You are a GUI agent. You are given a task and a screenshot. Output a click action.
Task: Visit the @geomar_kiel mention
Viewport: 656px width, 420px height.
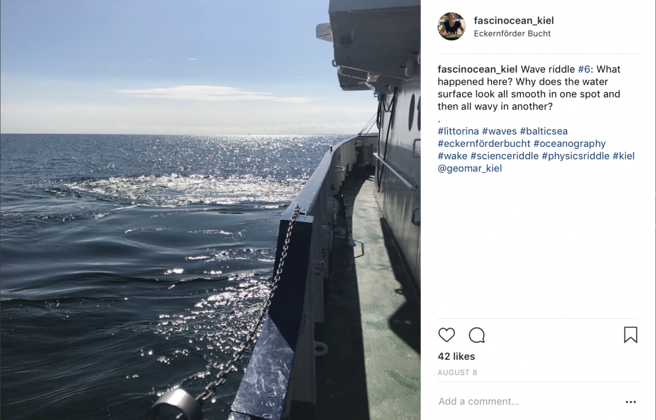pyautogui.click(x=470, y=169)
